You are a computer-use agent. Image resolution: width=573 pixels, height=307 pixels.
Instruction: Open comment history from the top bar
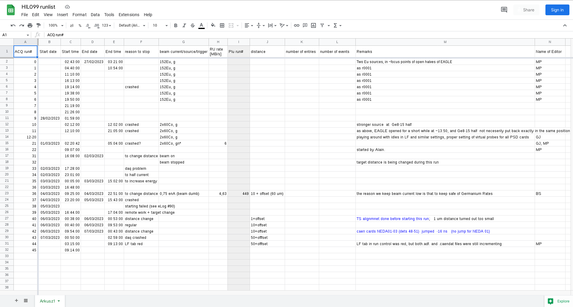point(504,10)
